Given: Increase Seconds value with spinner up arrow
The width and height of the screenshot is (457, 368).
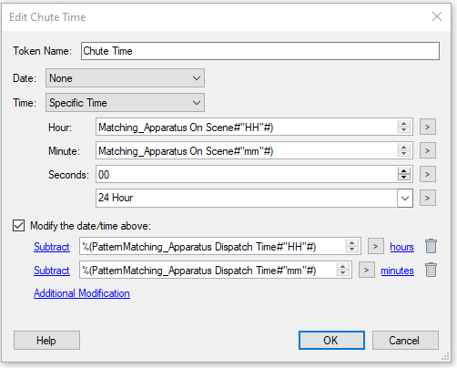Looking at the screenshot, I should point(403,171).
